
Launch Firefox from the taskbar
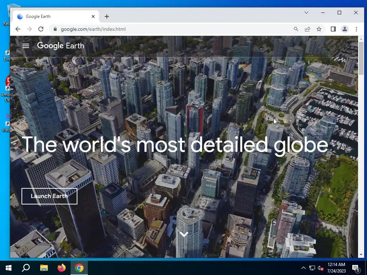tap(62, 268)
